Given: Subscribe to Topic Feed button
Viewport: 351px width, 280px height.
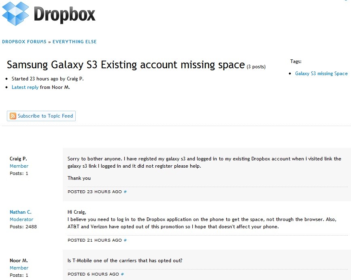Looking at the screenshot, I should (x=41, y=116).
